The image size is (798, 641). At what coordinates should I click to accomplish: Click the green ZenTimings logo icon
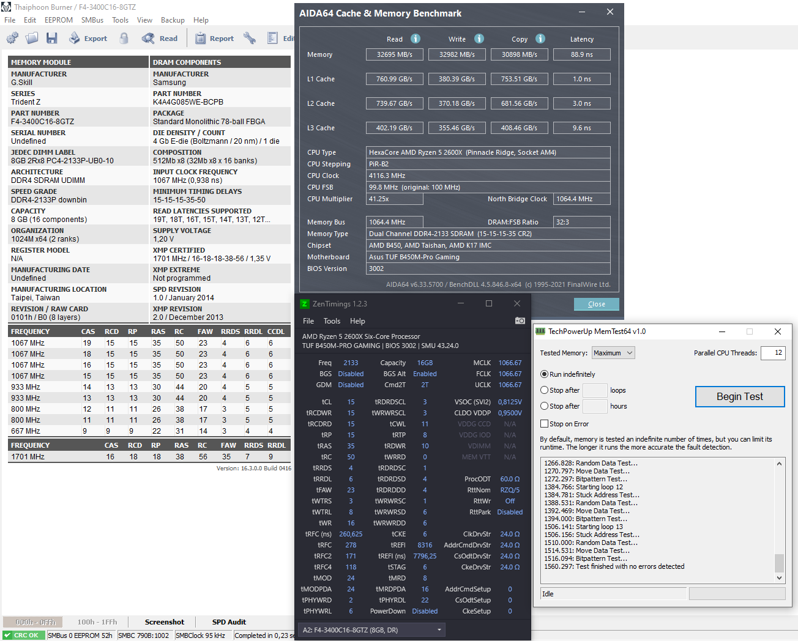(x=305, y=304)
